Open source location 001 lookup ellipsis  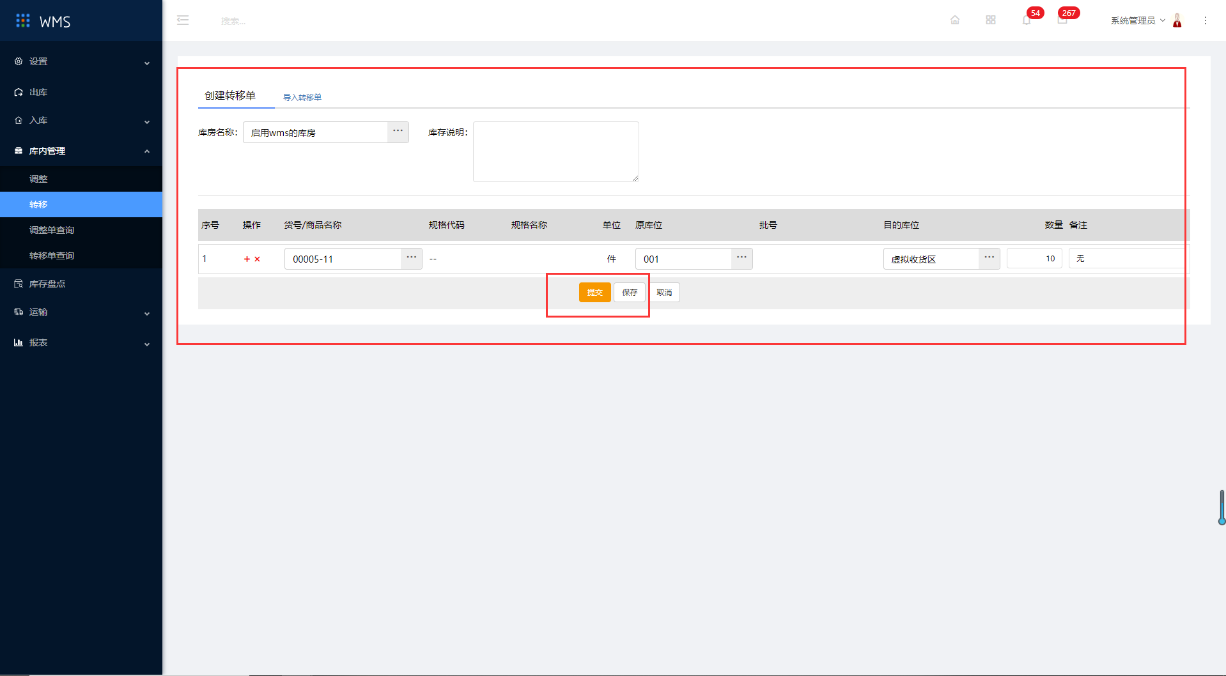741,259
